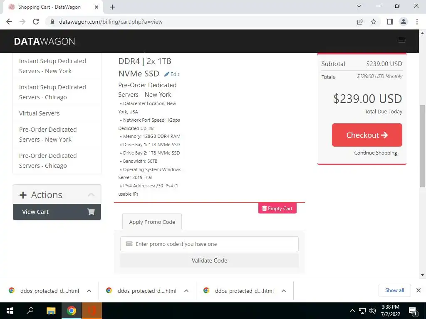Click the browser back arrow
The height and width of the screenshot is (319, 426).
[9, 22]
